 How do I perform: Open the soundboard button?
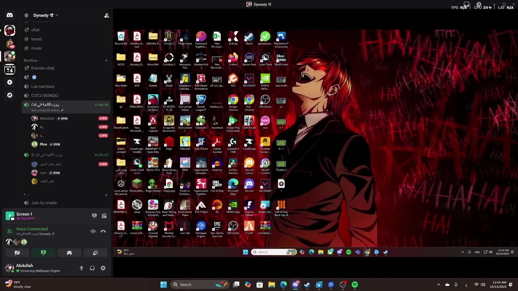95,253
